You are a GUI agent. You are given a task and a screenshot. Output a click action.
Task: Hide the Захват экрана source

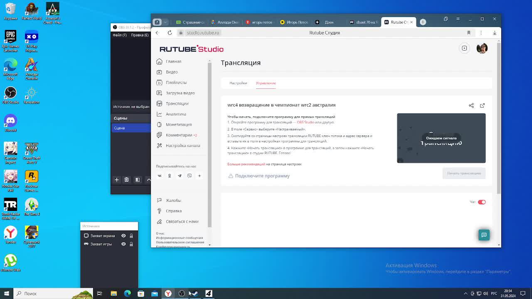pyautogui.click(x=123, y=235)
